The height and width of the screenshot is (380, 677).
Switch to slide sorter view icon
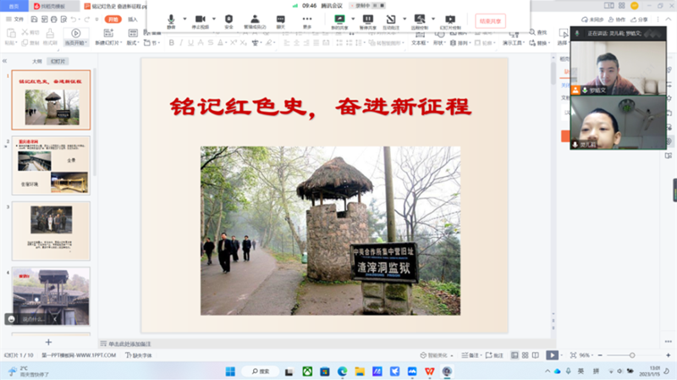[x=525, y=355]
